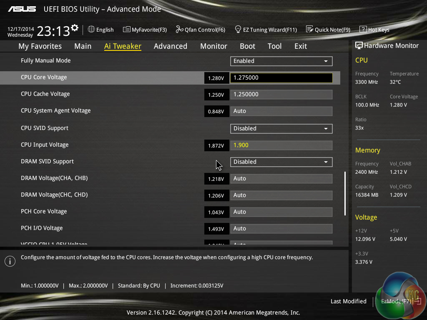The height and width of the screenshot is (320, 427).
Task: Show Hot Keys help icon
Action: pos(363,30)
